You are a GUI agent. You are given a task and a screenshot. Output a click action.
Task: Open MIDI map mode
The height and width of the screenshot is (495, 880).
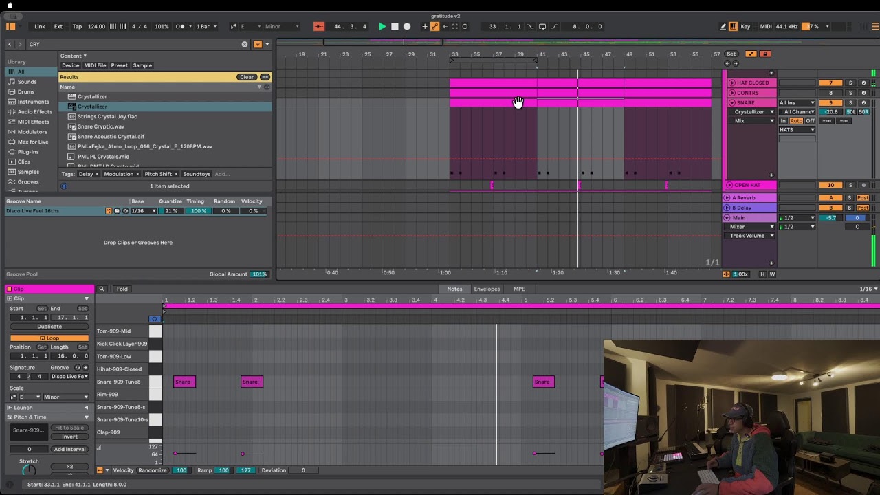click(x=766, y=26)
